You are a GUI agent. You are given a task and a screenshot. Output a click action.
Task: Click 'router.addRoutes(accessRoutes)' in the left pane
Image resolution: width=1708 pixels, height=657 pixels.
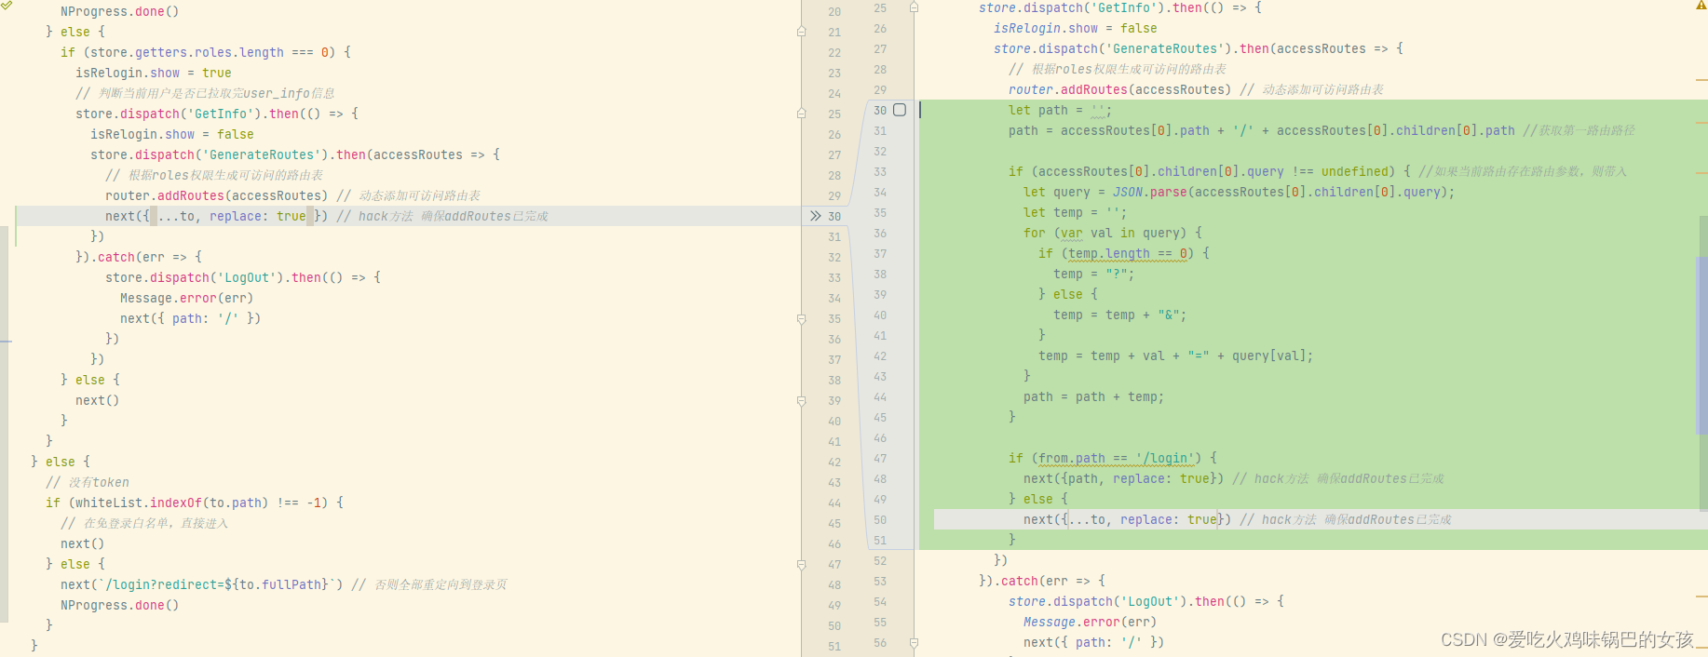[x=217, y=195]
